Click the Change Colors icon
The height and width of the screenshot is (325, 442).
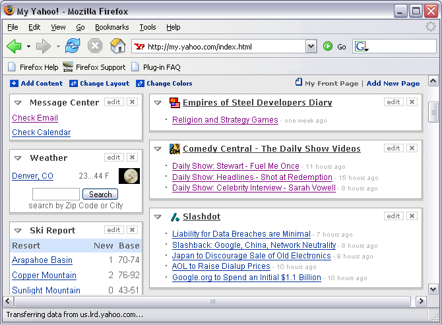(140, 83)
